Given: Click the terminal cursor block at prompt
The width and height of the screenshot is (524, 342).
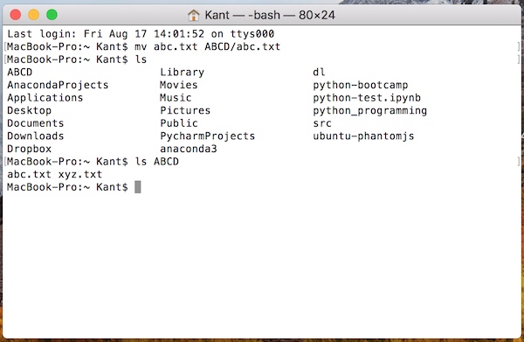Looking at the screenshot, I should click(138, 187).
